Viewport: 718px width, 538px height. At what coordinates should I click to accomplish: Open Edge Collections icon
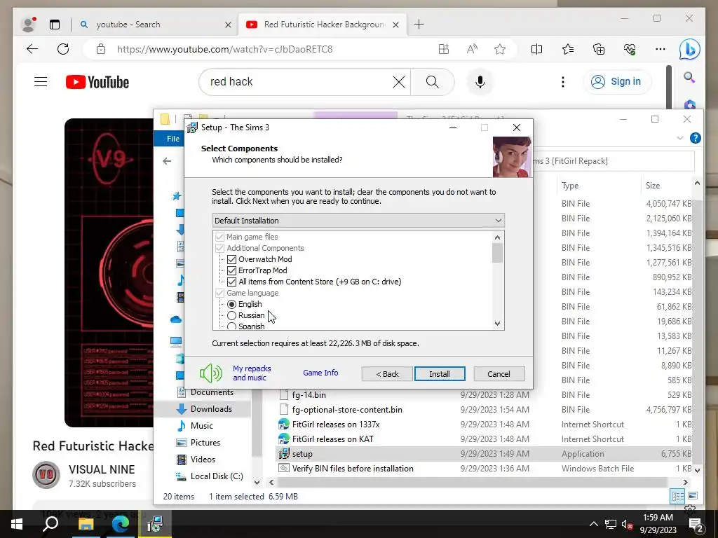[x=599, y=49]
